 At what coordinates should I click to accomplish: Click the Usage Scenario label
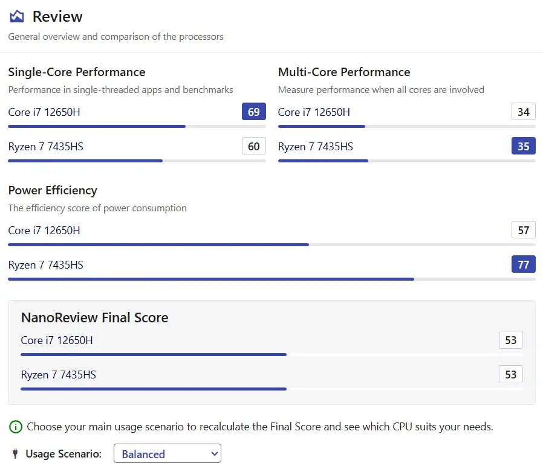[x=63, y=453]
